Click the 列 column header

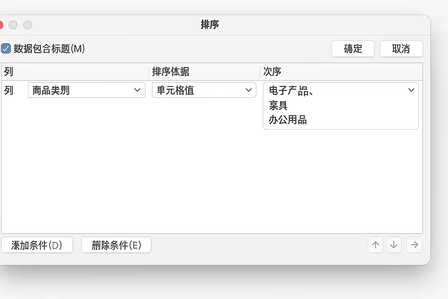pos(8,72)
